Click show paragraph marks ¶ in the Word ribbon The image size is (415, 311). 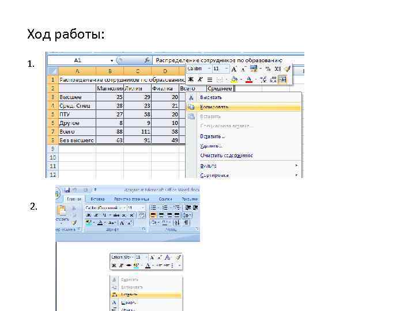point(186,223)
